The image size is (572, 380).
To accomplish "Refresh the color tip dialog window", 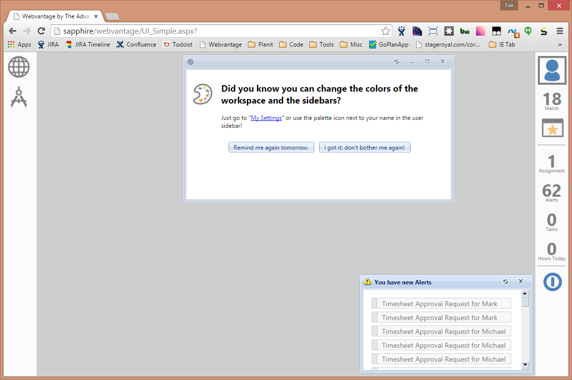I will point(397,62).
